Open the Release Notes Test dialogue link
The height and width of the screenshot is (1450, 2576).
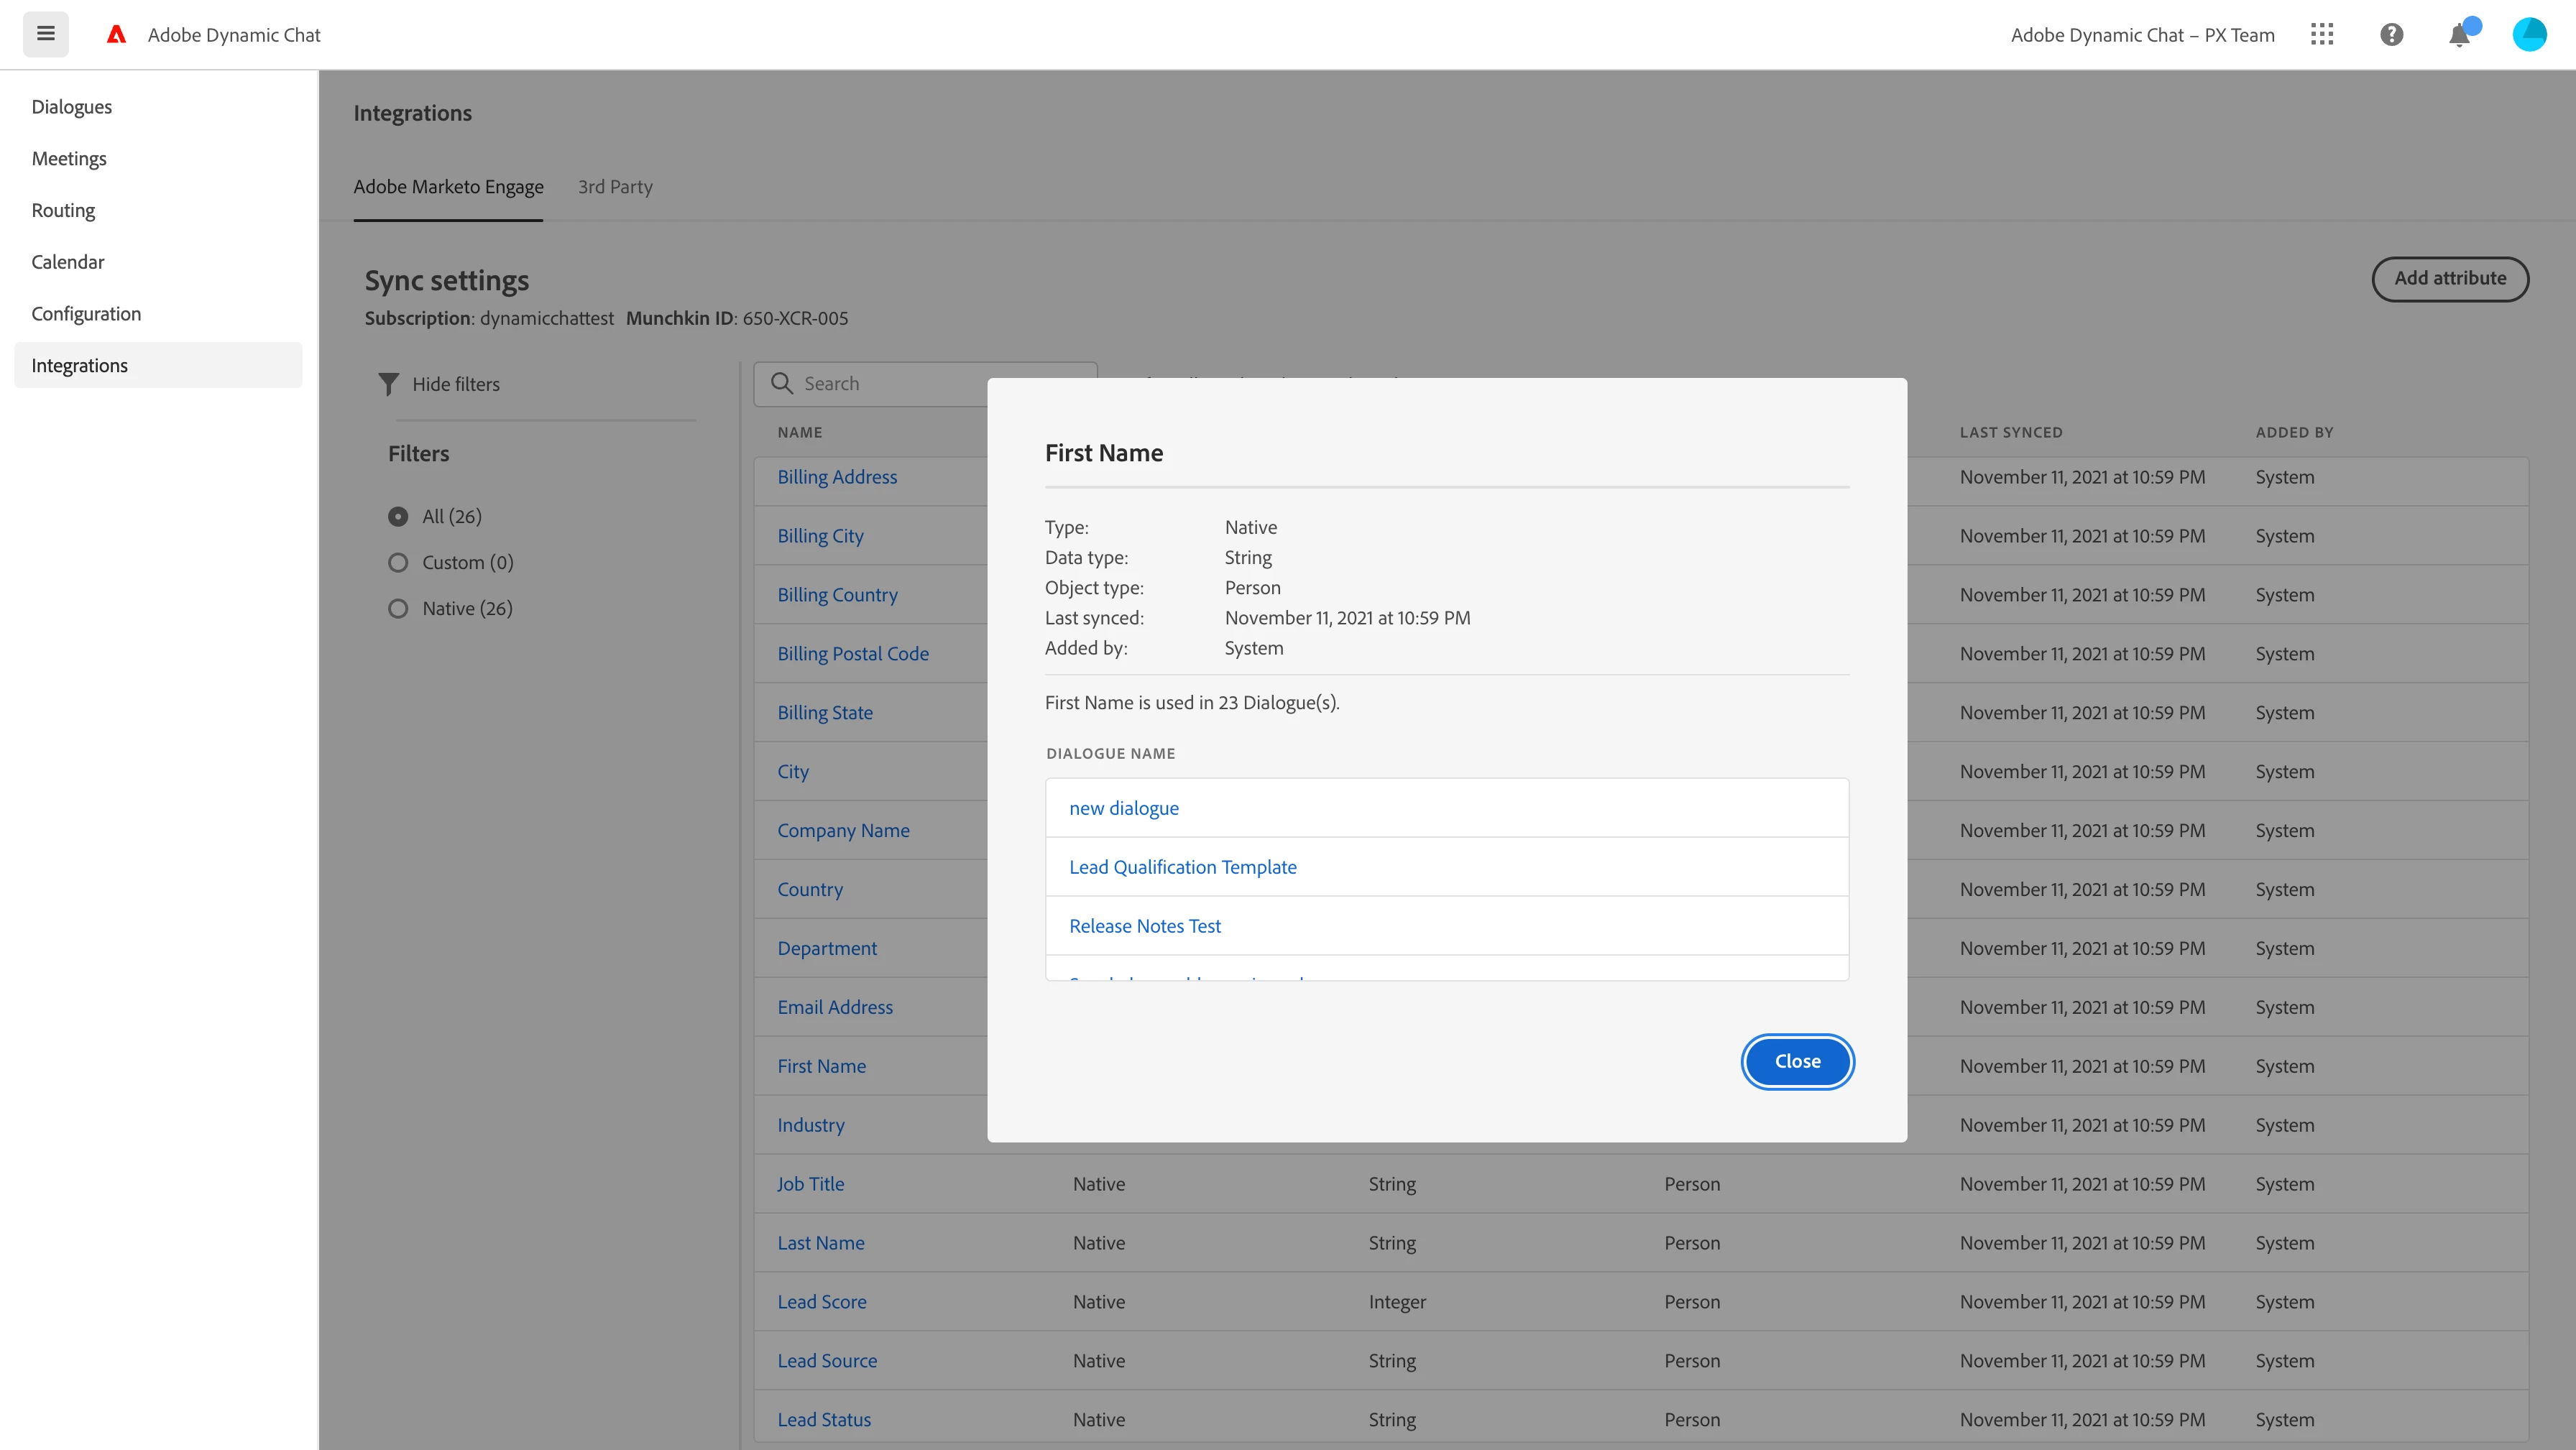[1145, 926]
